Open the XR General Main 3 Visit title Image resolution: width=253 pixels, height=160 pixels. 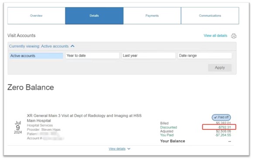[84, 118]
